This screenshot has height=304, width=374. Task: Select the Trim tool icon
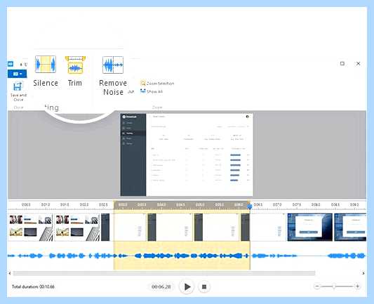[75, 65]
